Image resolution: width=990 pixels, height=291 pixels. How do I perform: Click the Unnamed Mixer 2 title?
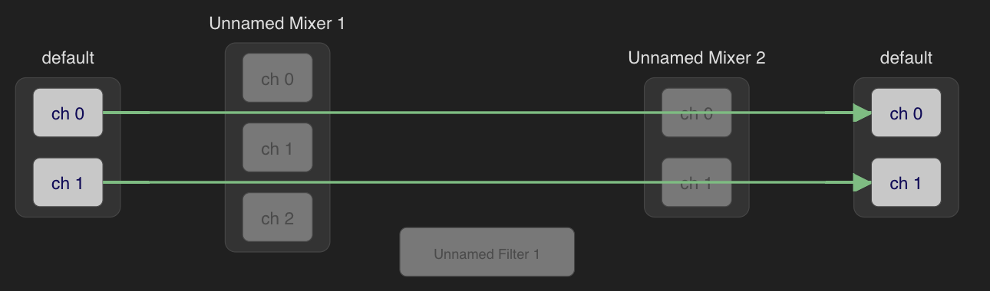pyautogui.click(x=696, y=57)
